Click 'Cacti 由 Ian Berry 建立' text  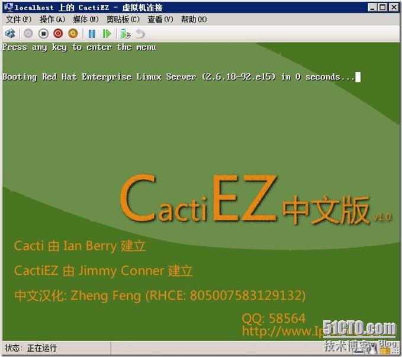(x=80, y=246)
